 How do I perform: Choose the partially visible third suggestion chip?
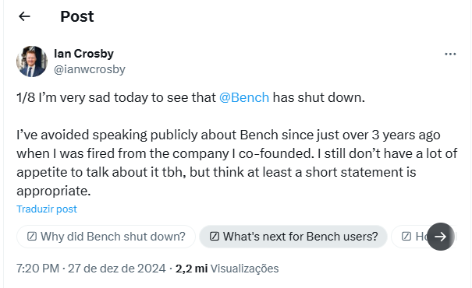(x=410, y=237)
